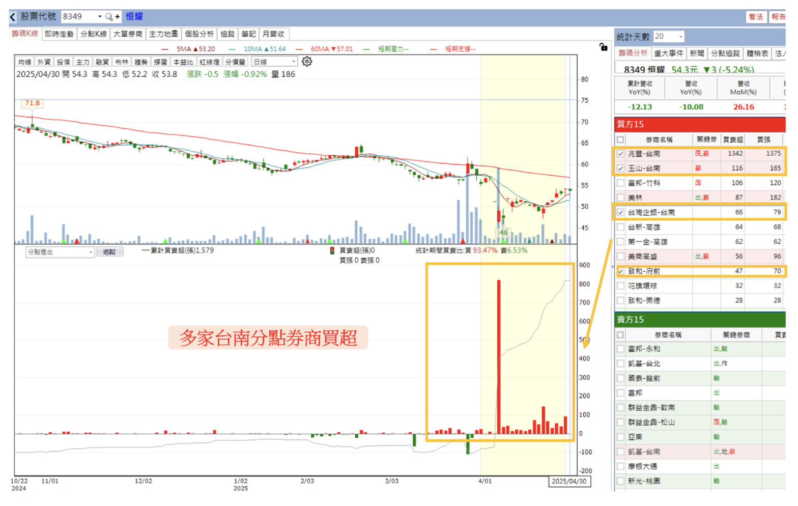This screenshot has height=506, width=798.
Task: Toggle select-all checkbox in 買方15 header
Action: click(620, 139)
